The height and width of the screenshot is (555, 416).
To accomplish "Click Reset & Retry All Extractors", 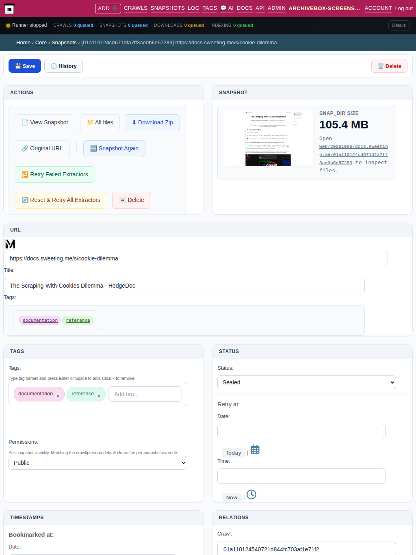I will (x=61, y=200).
